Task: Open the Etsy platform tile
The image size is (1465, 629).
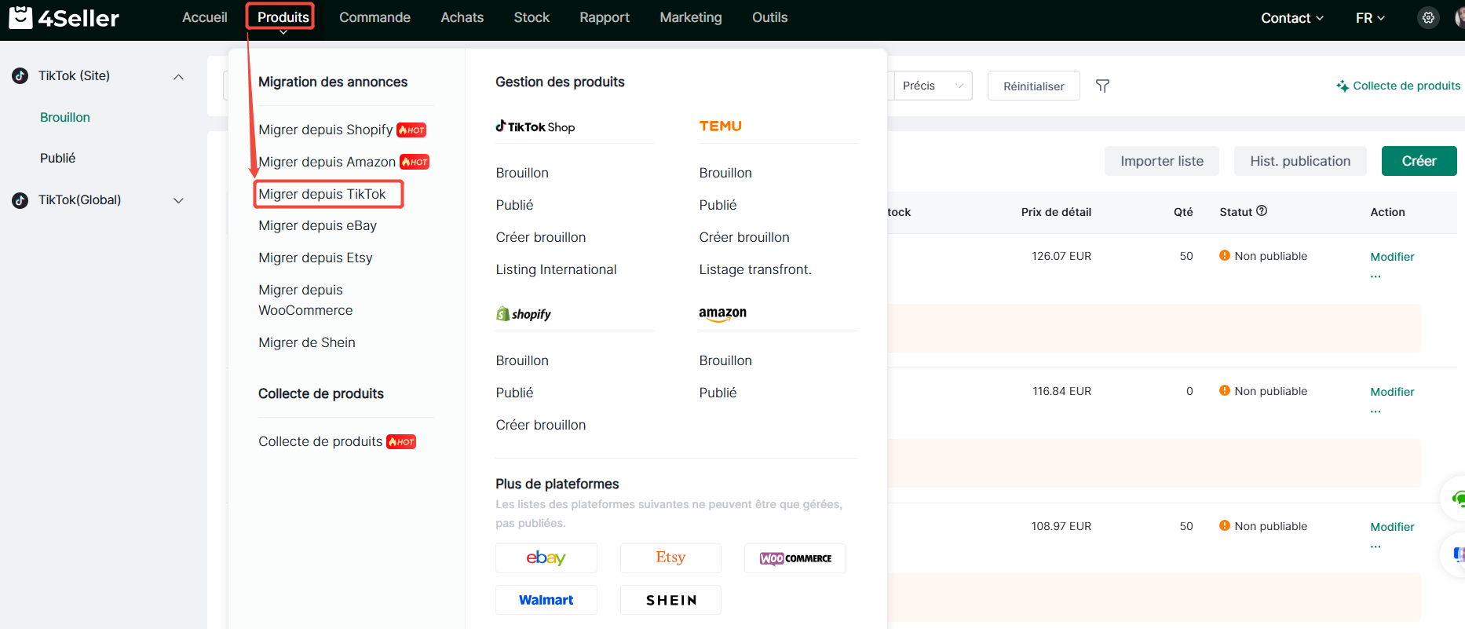Action: tap(670, 558)
